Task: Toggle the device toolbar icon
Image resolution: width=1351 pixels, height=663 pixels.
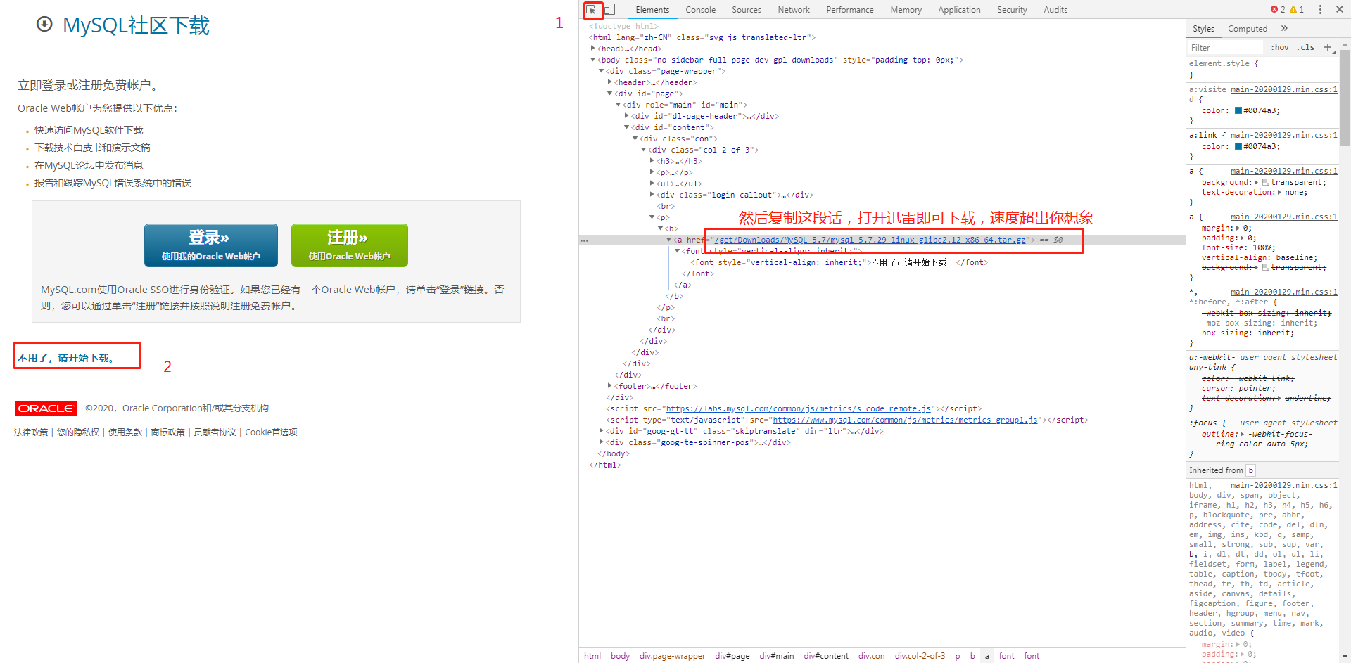Action: [x=609, y=10]
